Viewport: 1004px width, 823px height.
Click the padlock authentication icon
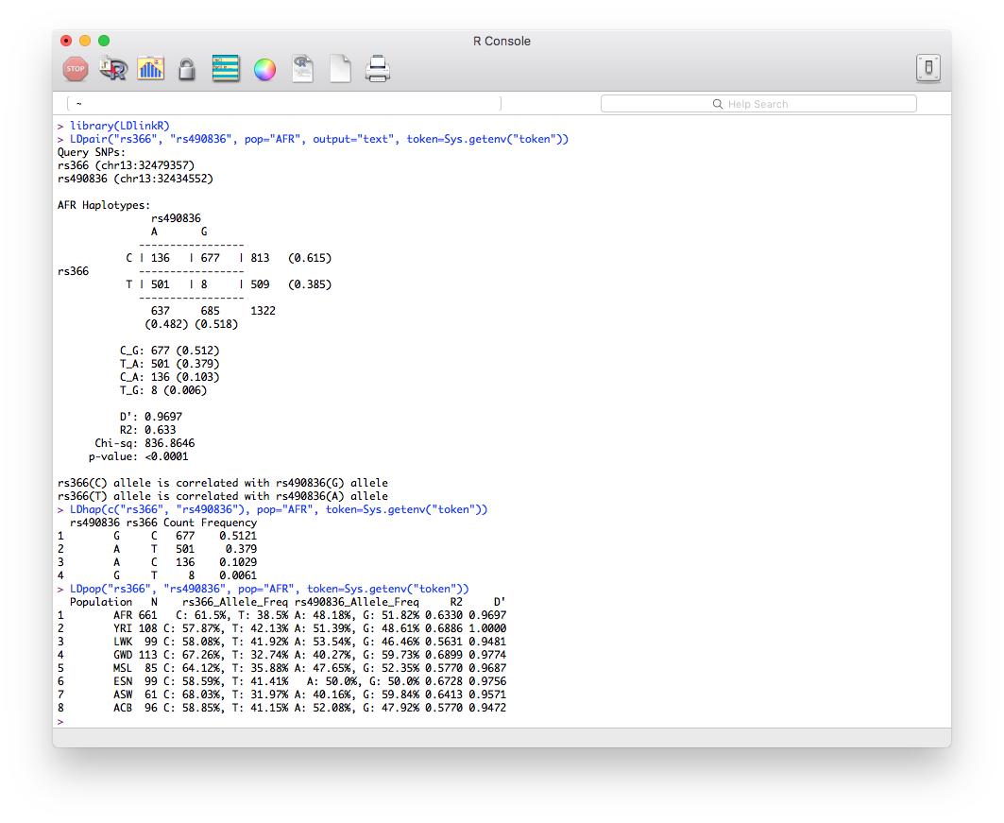(x=186, y=69)
